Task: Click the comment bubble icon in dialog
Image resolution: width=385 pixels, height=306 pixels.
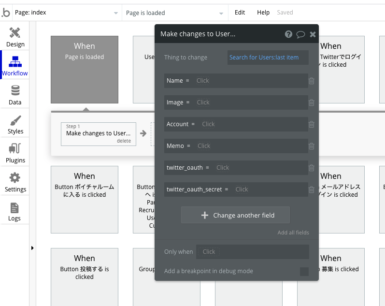Action: [300, 34]
